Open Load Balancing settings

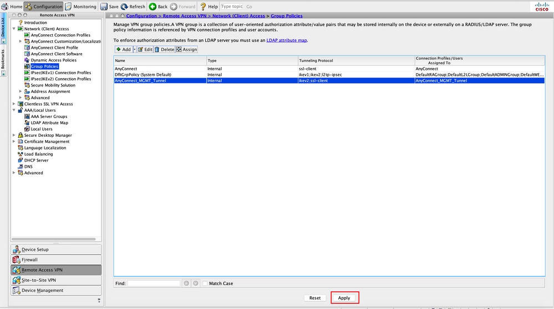pos(38,154)
